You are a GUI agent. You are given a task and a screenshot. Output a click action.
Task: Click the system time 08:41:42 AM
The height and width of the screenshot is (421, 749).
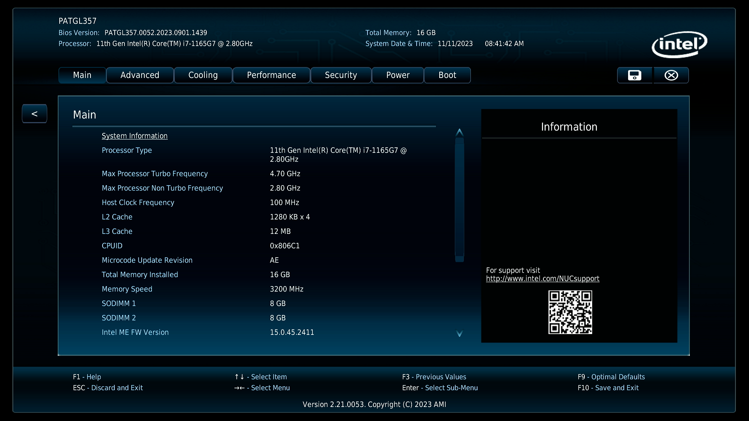tap(504, 44)
